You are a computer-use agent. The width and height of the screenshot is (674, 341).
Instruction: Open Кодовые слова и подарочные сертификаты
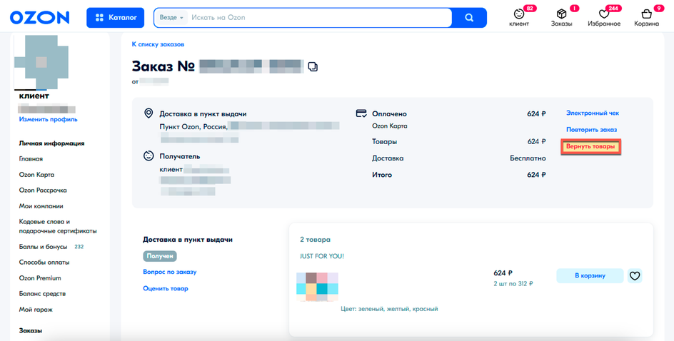[x=58, y=226]
